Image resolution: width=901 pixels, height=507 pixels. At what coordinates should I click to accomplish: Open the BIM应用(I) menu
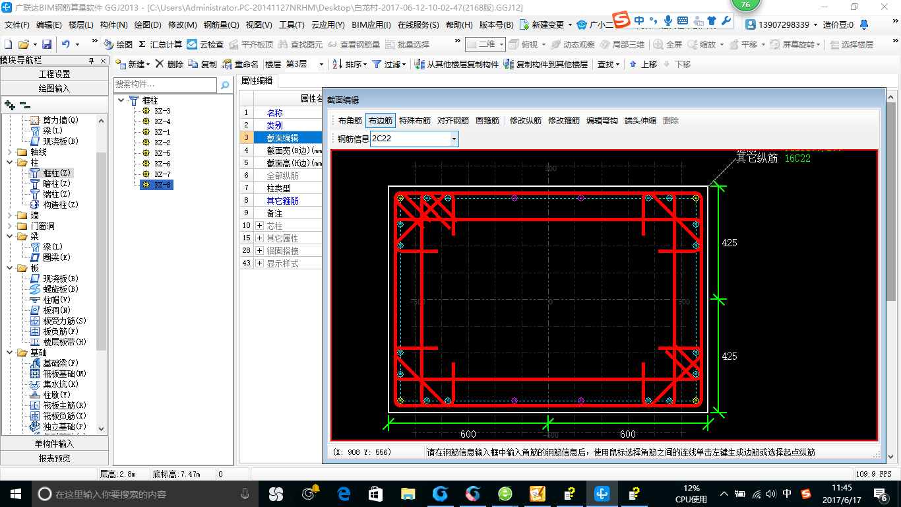pos(371,25)
